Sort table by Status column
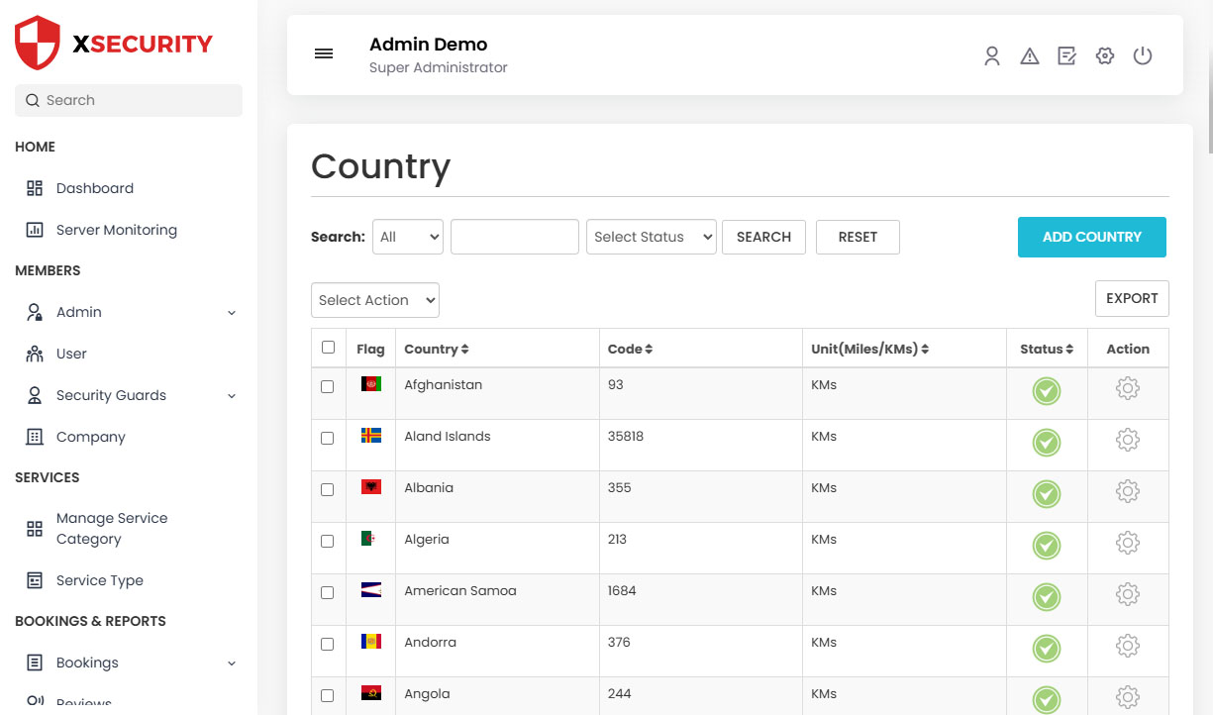Viewport: 1213px width, 715px height. pos(1047,350)
